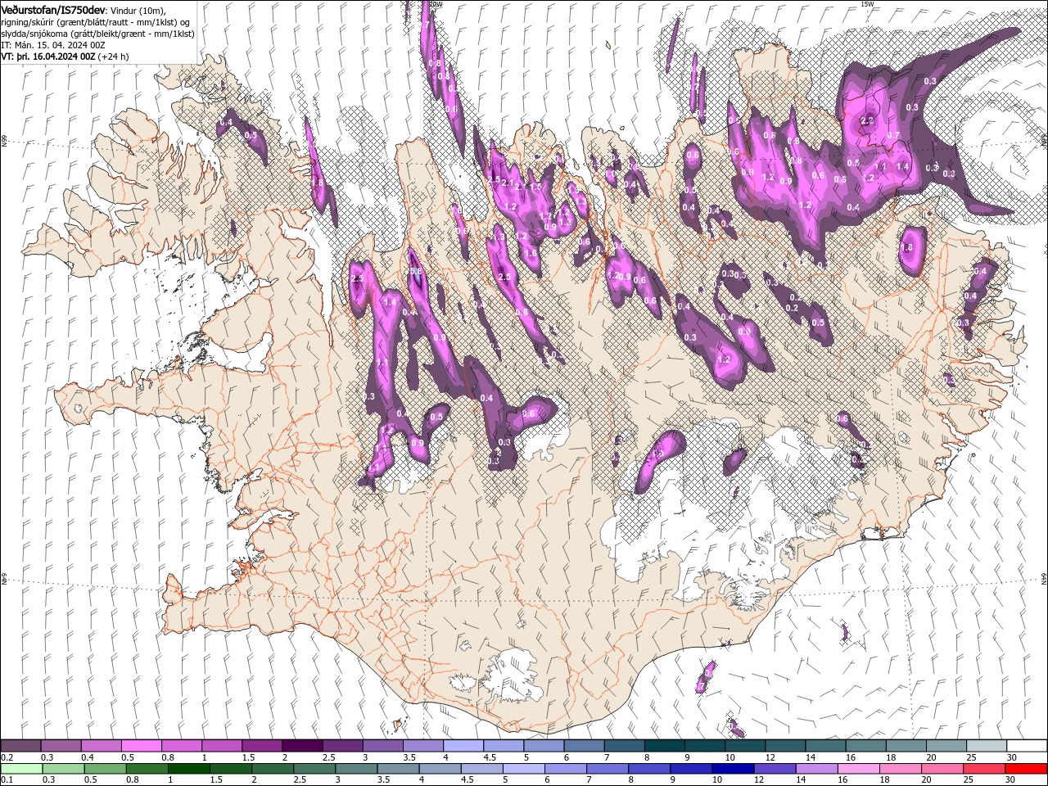Click the 0.1 label on rain scale

tap(7, 779)
